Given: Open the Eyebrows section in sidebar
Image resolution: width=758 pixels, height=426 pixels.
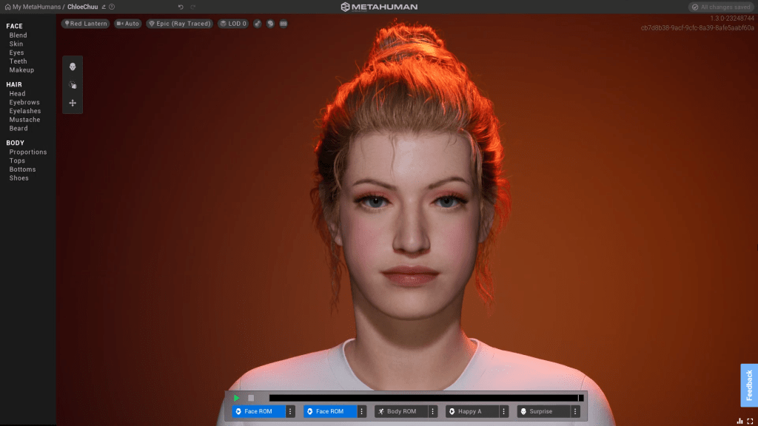Looking at the screenshot, I should (x=24, y=103).
